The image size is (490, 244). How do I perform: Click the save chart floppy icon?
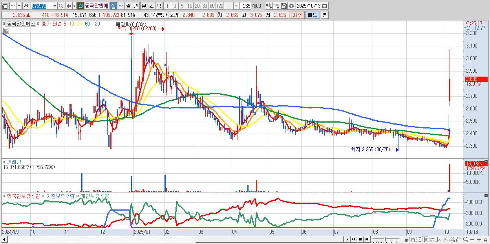pos(284,6)
